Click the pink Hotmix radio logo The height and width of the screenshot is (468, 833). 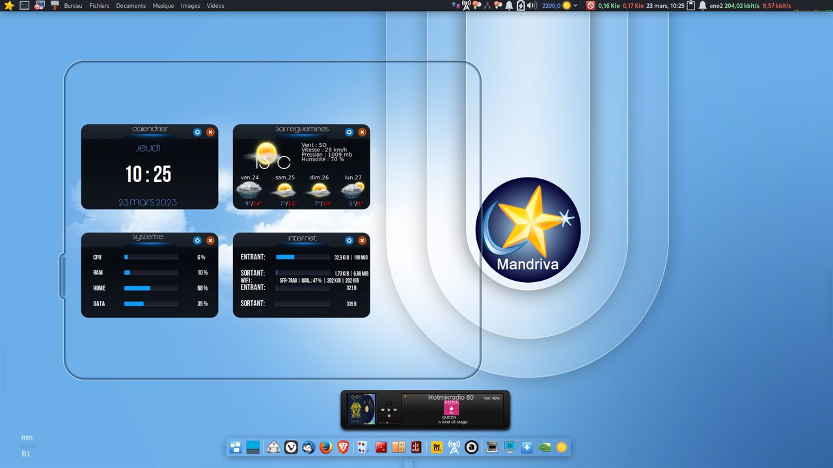(x=452, y=408)
